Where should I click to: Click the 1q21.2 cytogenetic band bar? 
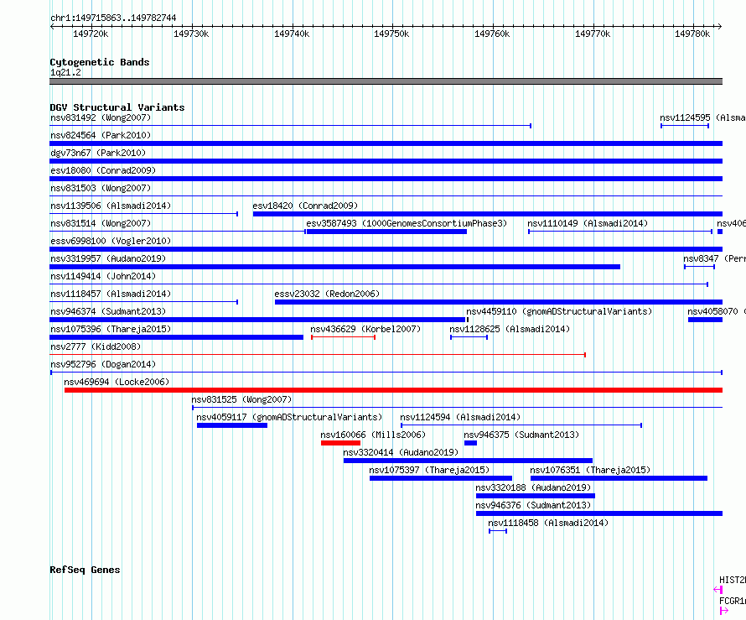(386, 81)
